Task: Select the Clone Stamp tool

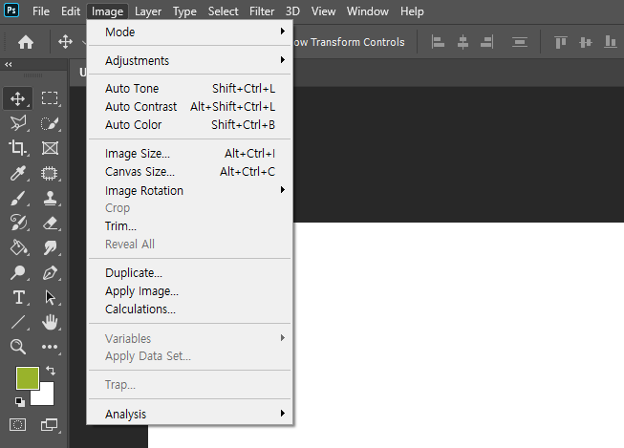Action: (50, 198)
